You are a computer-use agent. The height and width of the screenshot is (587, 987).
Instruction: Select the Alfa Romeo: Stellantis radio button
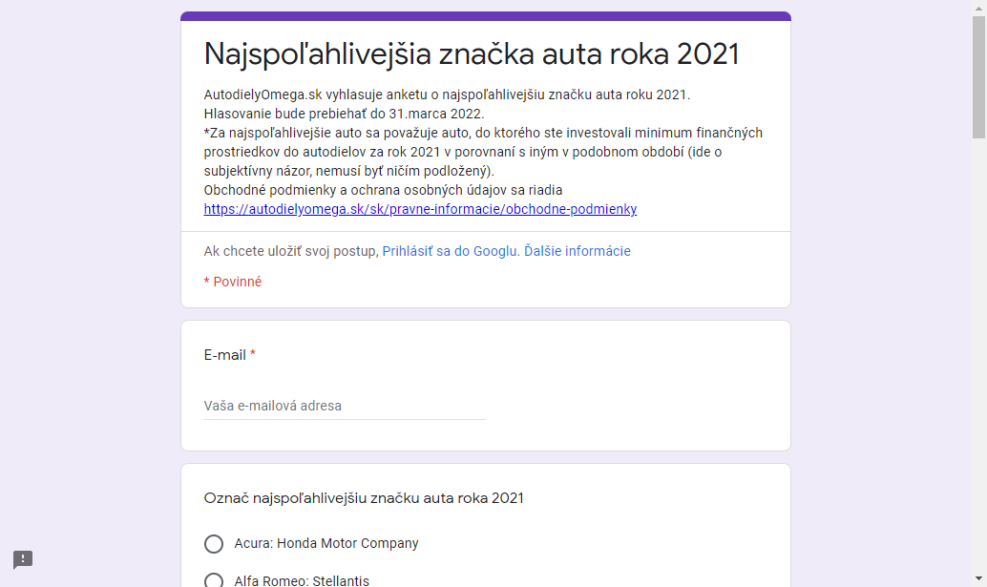(x=214, y=580)
